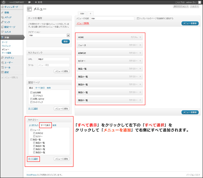Open the 設定 (Settings) section in the sidebar
This screenshot has width=203, height=178.
coord(7,72)
